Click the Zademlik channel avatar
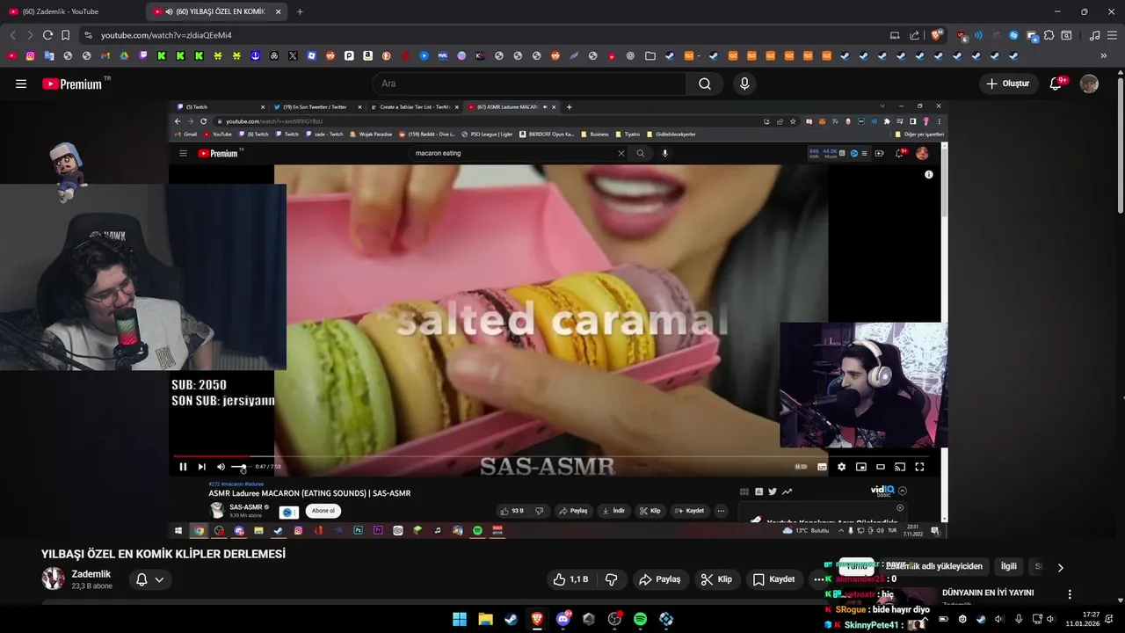 point(54,578)
